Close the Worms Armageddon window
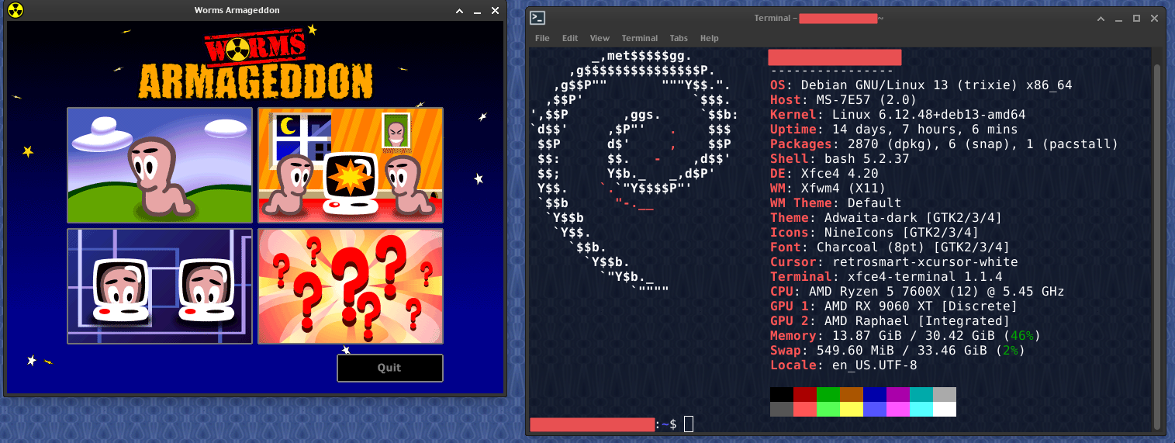Image resolution: width=1175 pixels, height=443 pixels. tap(494, 11)
